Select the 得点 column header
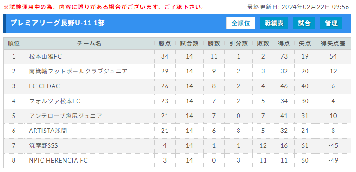Screen dimensions: 356x172 [284, 44]
